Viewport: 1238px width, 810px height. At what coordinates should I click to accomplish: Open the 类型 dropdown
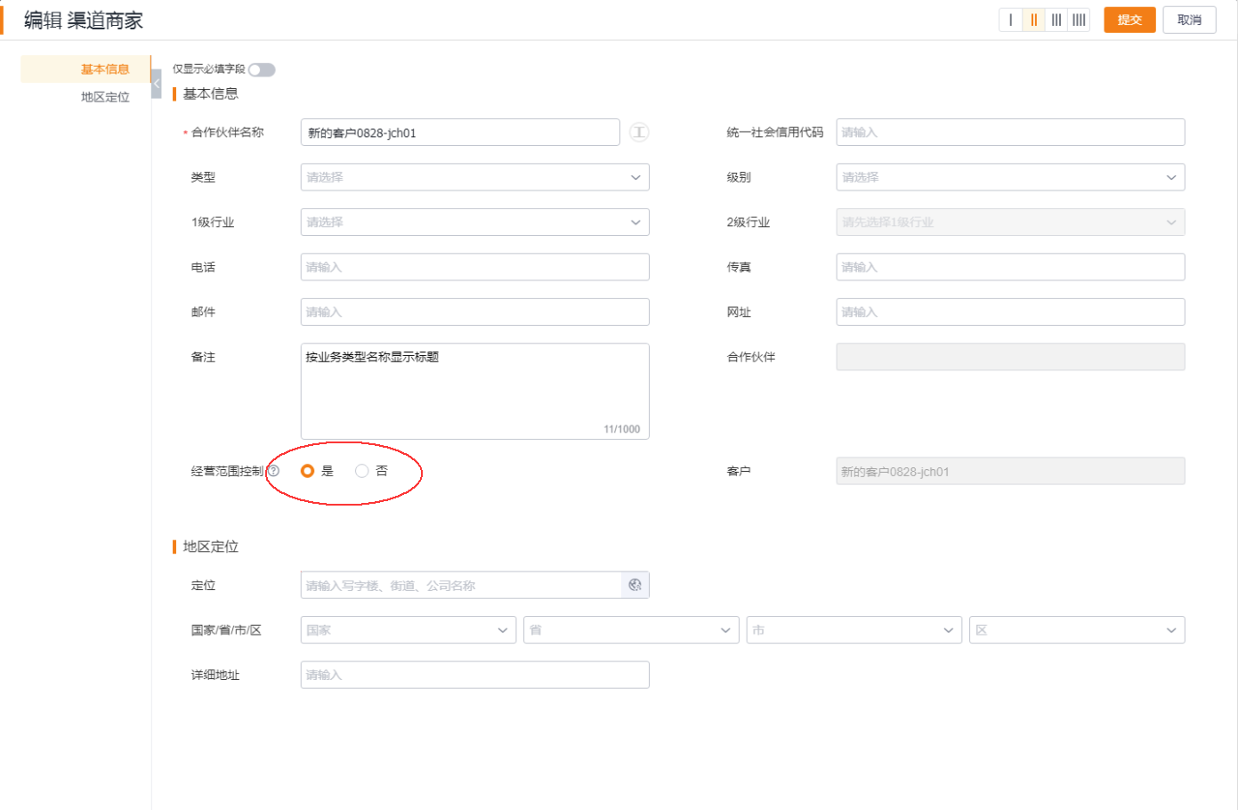coord(474,177)
